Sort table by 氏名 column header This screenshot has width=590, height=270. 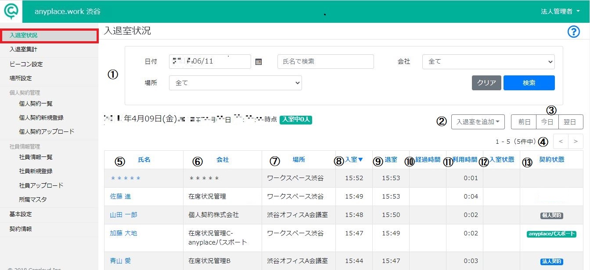(x=144, y=160)
